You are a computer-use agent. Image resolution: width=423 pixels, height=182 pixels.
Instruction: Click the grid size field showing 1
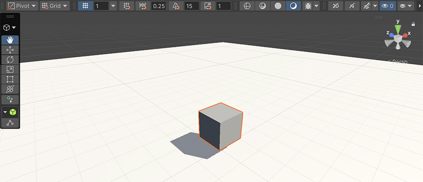(101, 6)
